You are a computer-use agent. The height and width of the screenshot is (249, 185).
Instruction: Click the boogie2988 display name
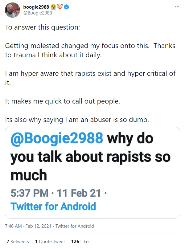pyautogui.click(x=35, y=7)
